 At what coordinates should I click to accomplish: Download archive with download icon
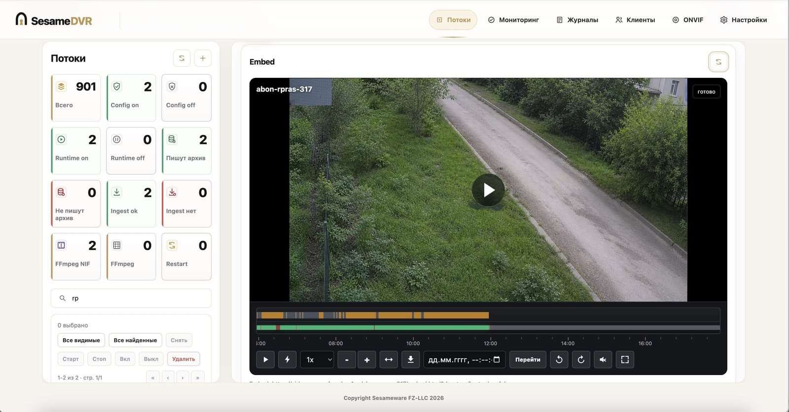[410, 360]
